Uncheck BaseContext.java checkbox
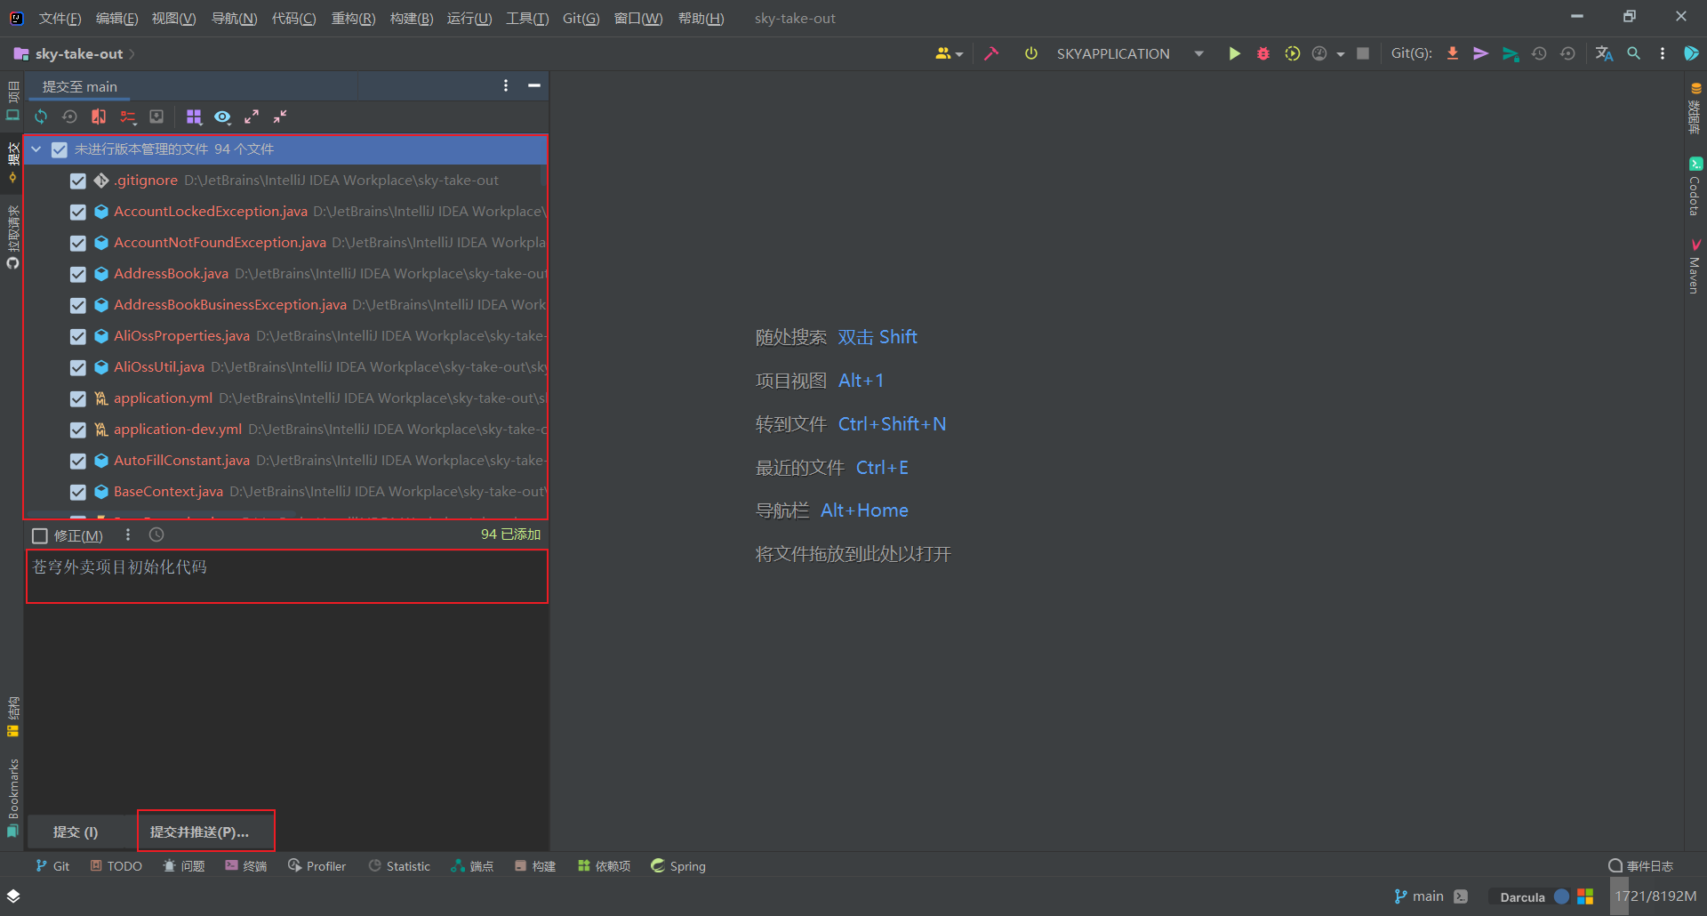 (78, 492)
